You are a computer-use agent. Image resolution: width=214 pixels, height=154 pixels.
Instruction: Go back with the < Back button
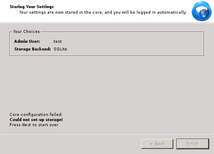coord(157,144)
